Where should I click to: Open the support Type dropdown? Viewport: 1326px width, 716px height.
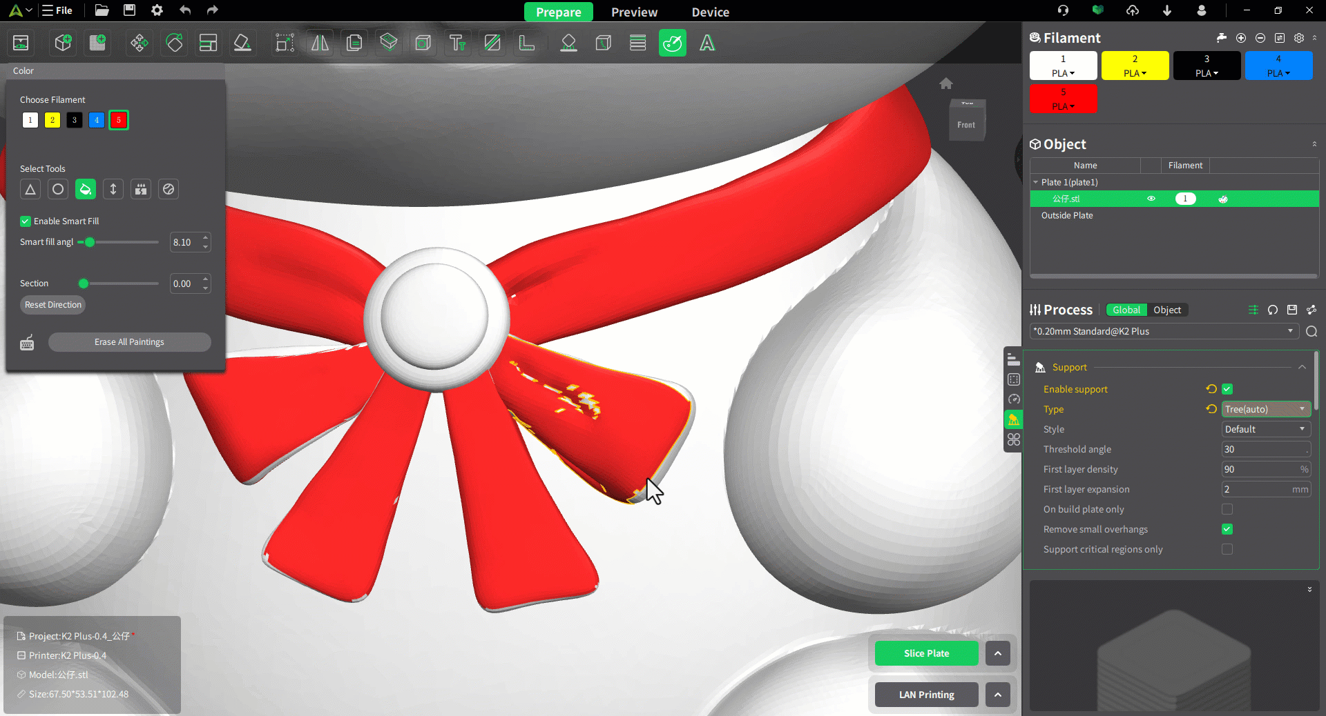click(x=1265, y=409)
